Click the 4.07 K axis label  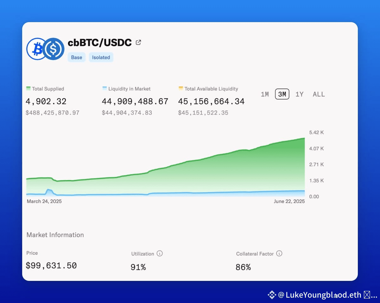[316, 148]
